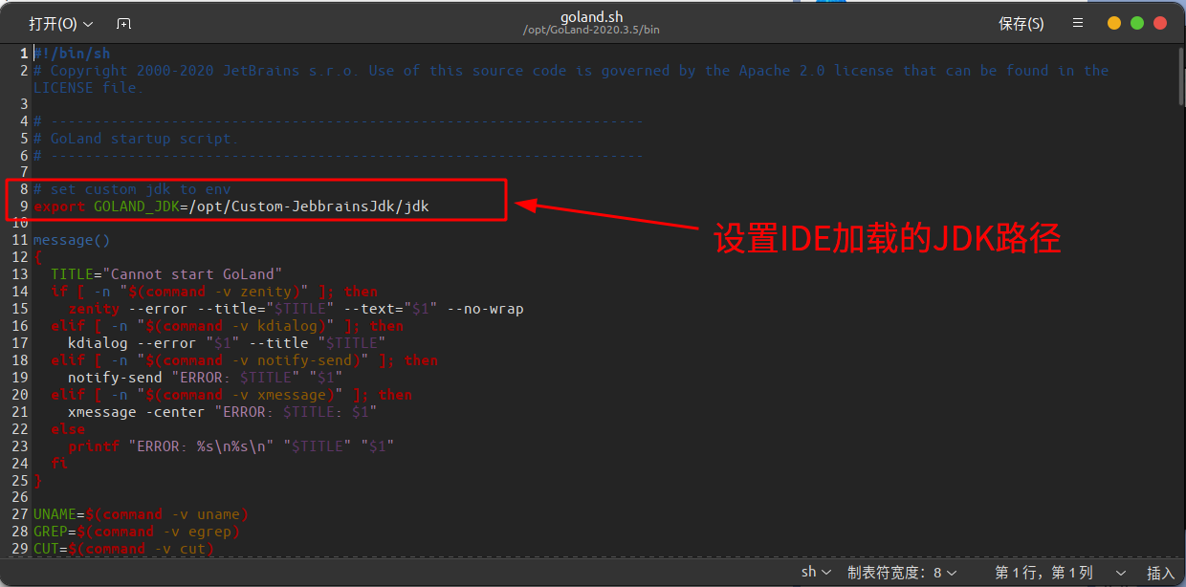The height and width of the screenshot is (587, 1186).
Task: Open the 打开(O) file dropdown
Action: pyautogui.click(x=60, y=23)
